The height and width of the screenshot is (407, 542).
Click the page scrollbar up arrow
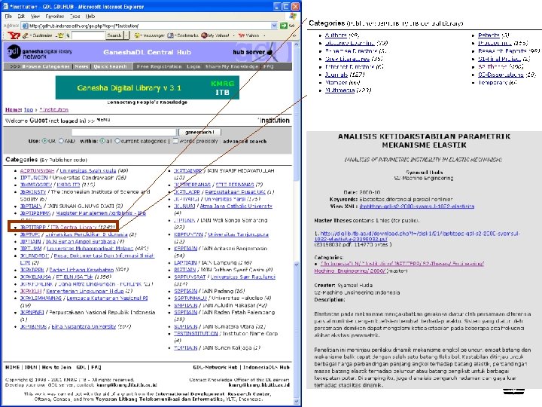coord(297,45)
